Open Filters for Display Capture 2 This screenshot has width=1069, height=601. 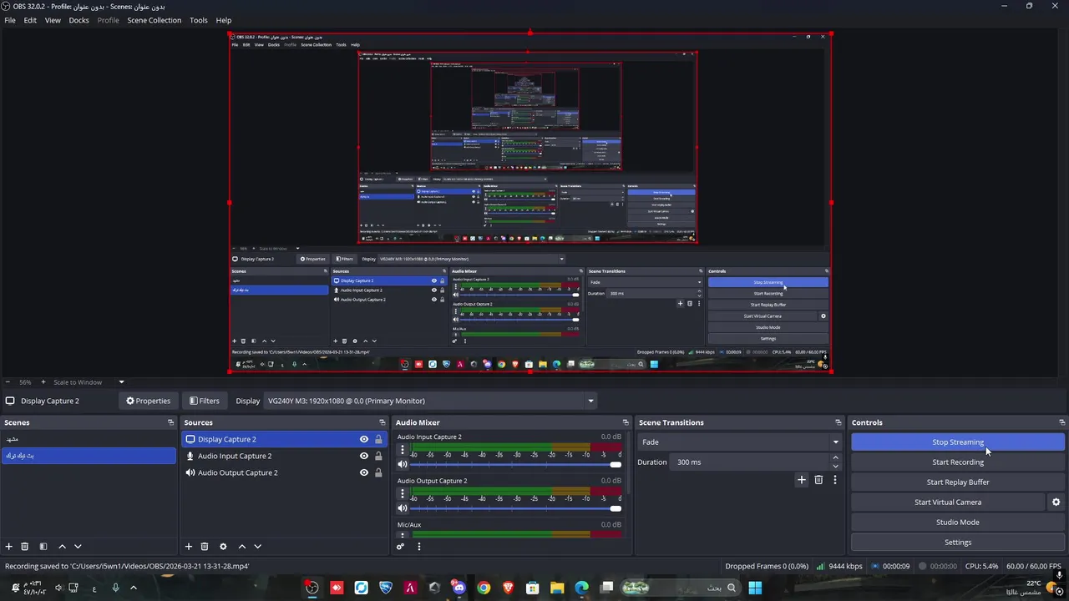point(205,401)
